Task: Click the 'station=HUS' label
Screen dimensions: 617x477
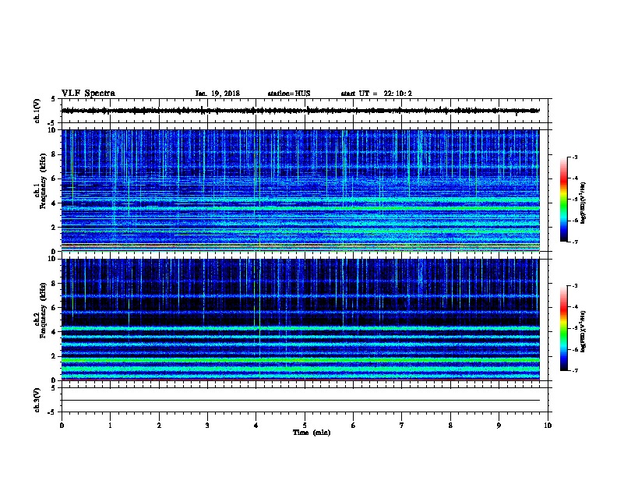Action: coord(289,94)
